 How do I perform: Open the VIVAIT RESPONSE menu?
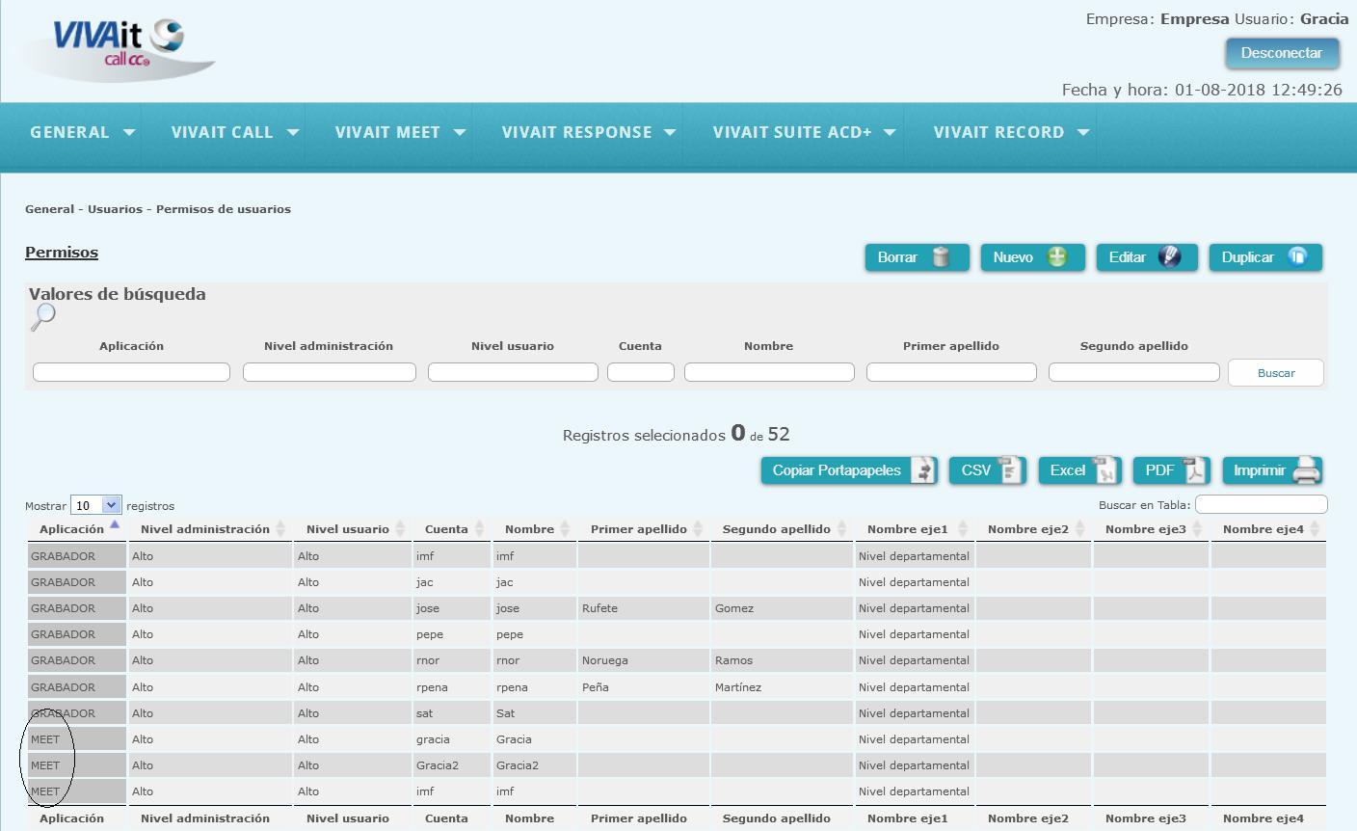point(588,133)
